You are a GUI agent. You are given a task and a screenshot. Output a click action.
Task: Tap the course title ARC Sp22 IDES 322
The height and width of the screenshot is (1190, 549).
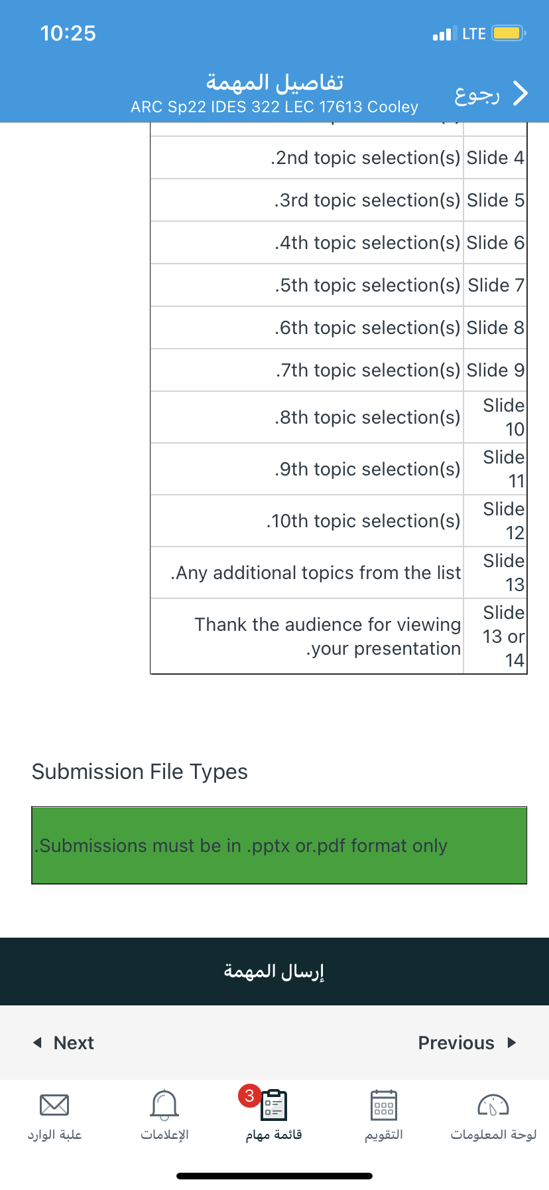[x=274, y=107]
